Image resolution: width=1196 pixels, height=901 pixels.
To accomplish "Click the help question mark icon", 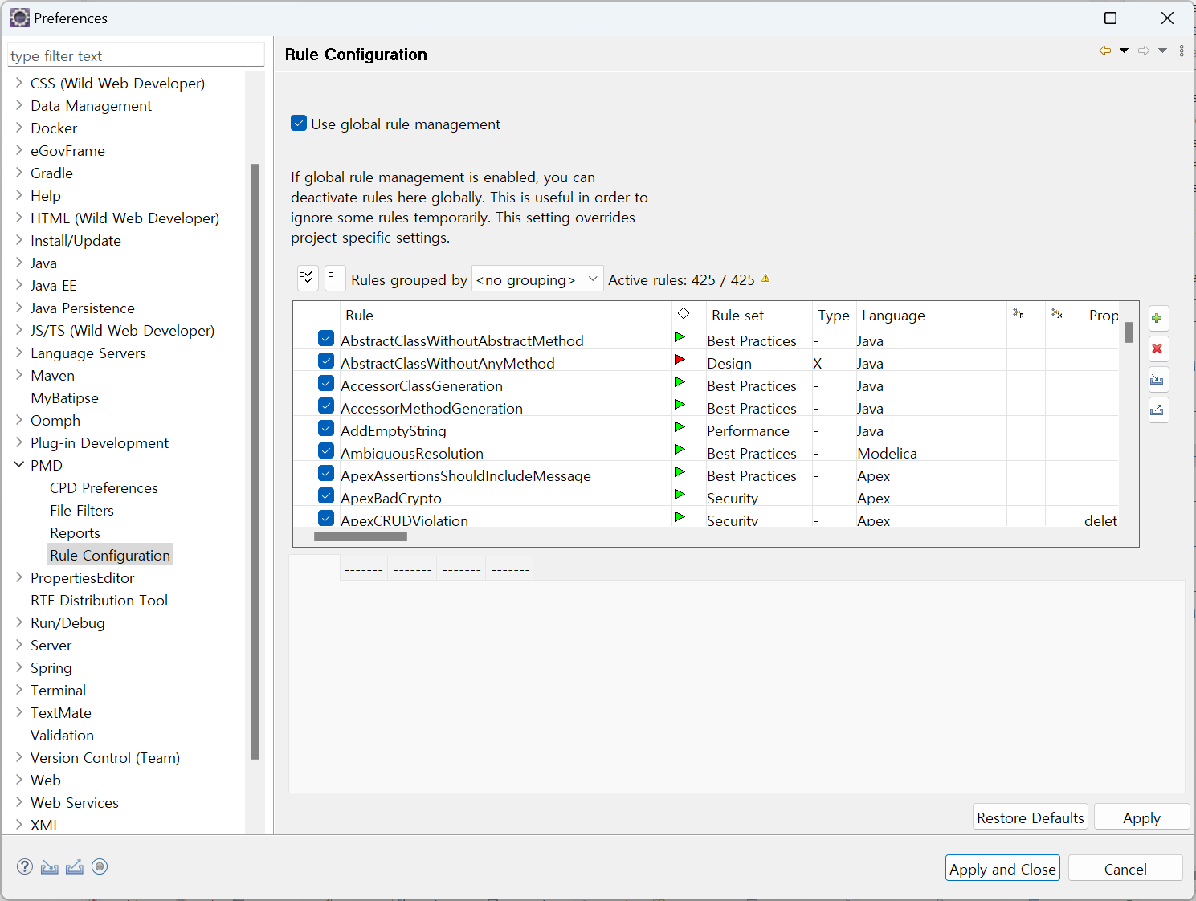I will coord(25,866).
